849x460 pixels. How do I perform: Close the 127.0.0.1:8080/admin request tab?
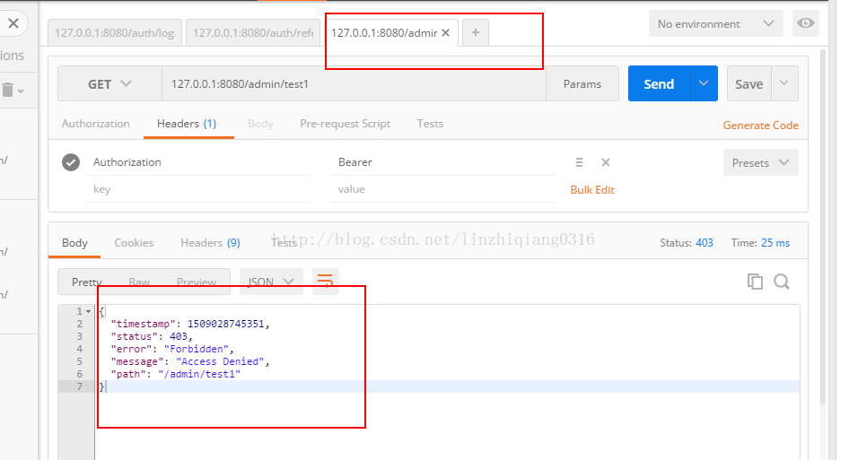point(446,33)
